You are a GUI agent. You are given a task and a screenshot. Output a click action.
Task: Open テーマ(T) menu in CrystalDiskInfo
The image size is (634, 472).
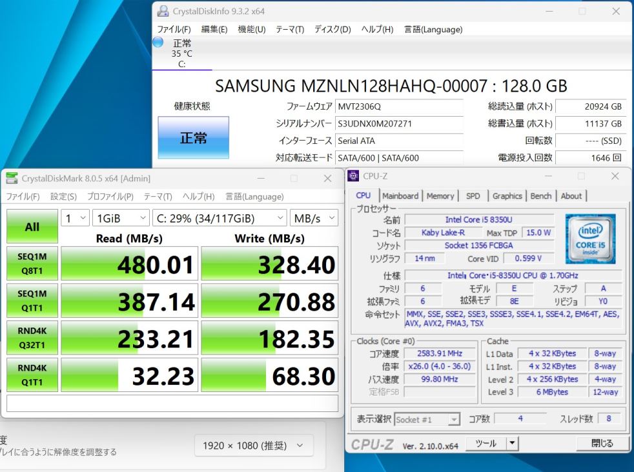(289, 30)
